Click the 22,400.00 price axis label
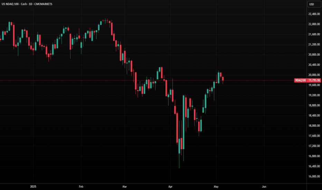Viewport: 322px width, 190px height. pyautogui.click(x=314, y=14)
